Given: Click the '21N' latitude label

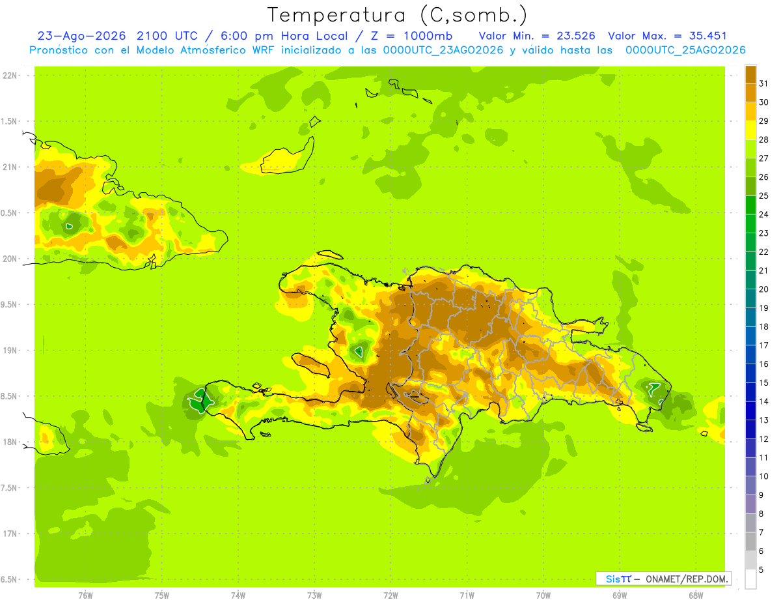Looking at the screenshot, I should click(10, 167).
